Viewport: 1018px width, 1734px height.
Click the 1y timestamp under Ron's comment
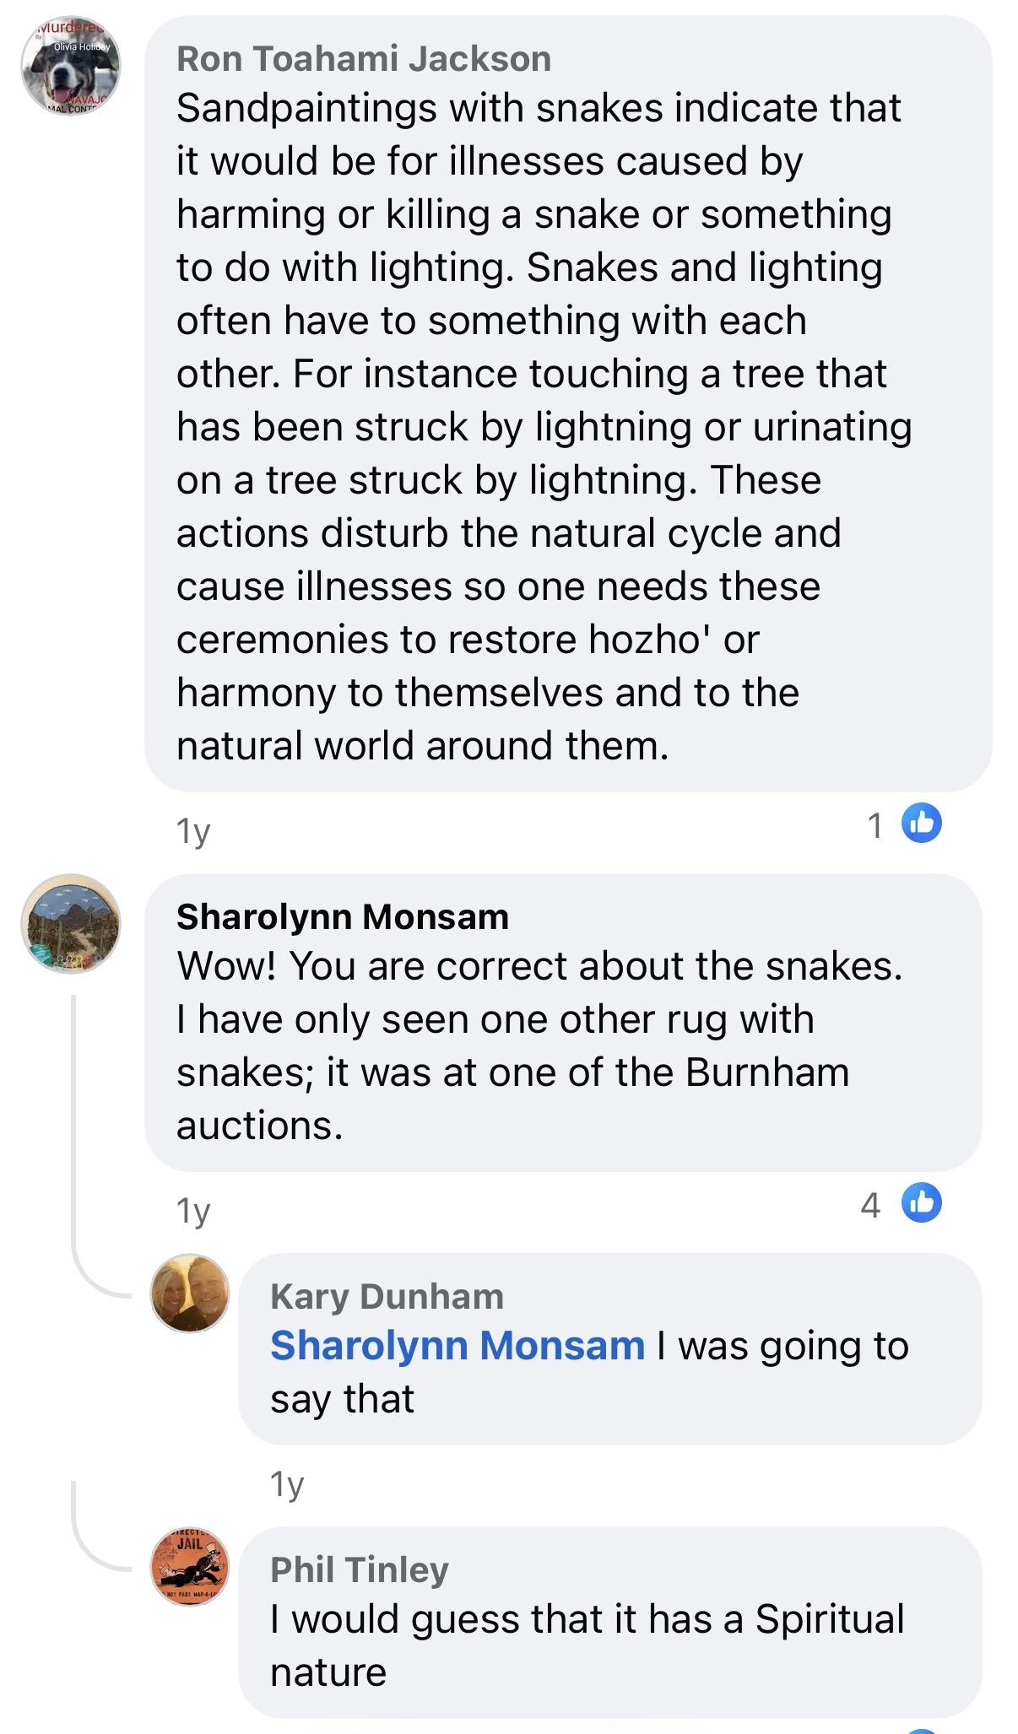[193, 831]
